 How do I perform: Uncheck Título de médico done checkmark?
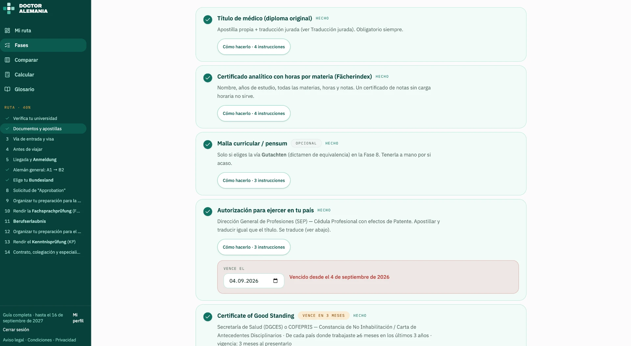pyautogui.click(x=208, y=20)
